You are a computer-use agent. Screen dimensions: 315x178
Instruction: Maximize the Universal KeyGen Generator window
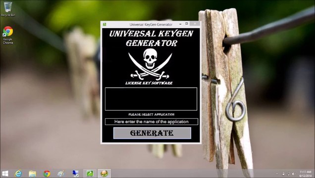tap(186, 24)
